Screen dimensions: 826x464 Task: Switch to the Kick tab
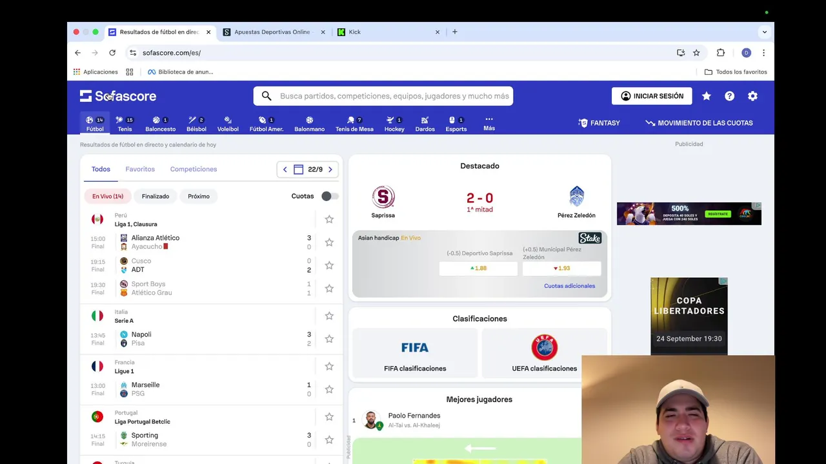[x=387, y=32]
